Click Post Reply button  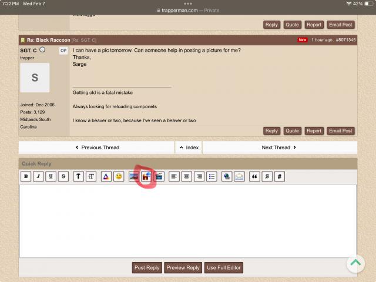tap(147, 267)
